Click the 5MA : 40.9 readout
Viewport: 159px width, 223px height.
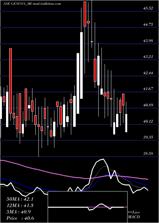(18, 212)
